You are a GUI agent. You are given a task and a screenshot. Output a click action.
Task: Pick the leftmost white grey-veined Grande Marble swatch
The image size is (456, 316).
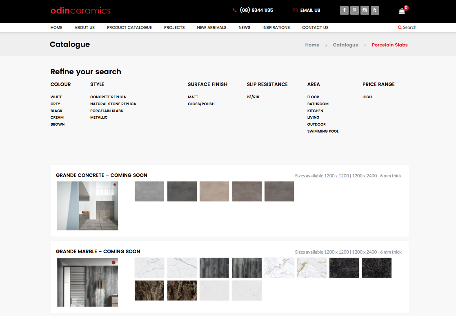click(x=149, y=267)
